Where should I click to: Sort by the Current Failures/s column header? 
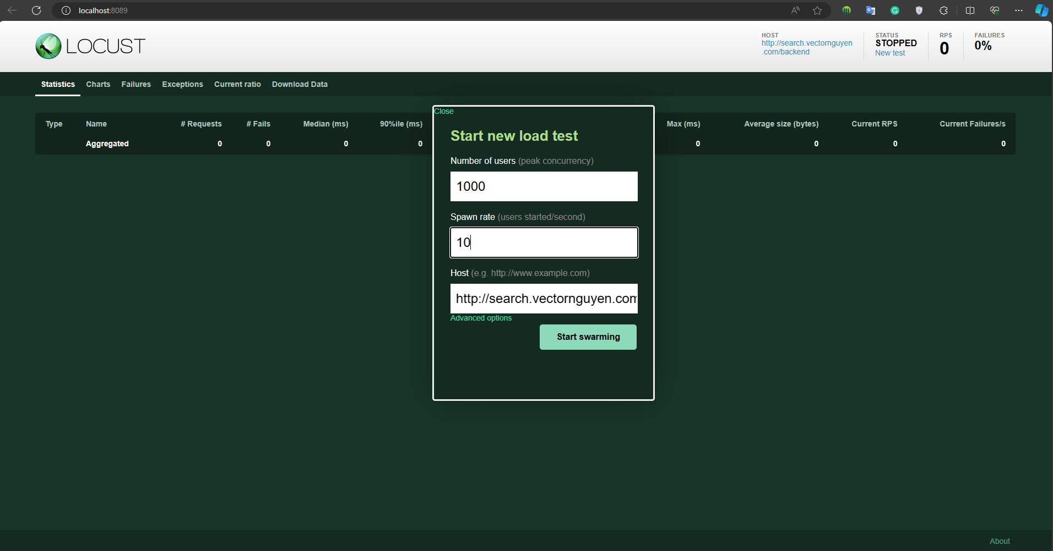[x=973, y=124]
